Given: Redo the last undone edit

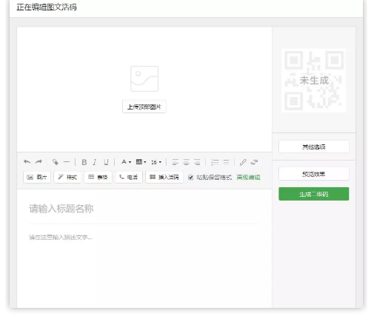Looking at the screenshot, I should [x=39, y=162].
